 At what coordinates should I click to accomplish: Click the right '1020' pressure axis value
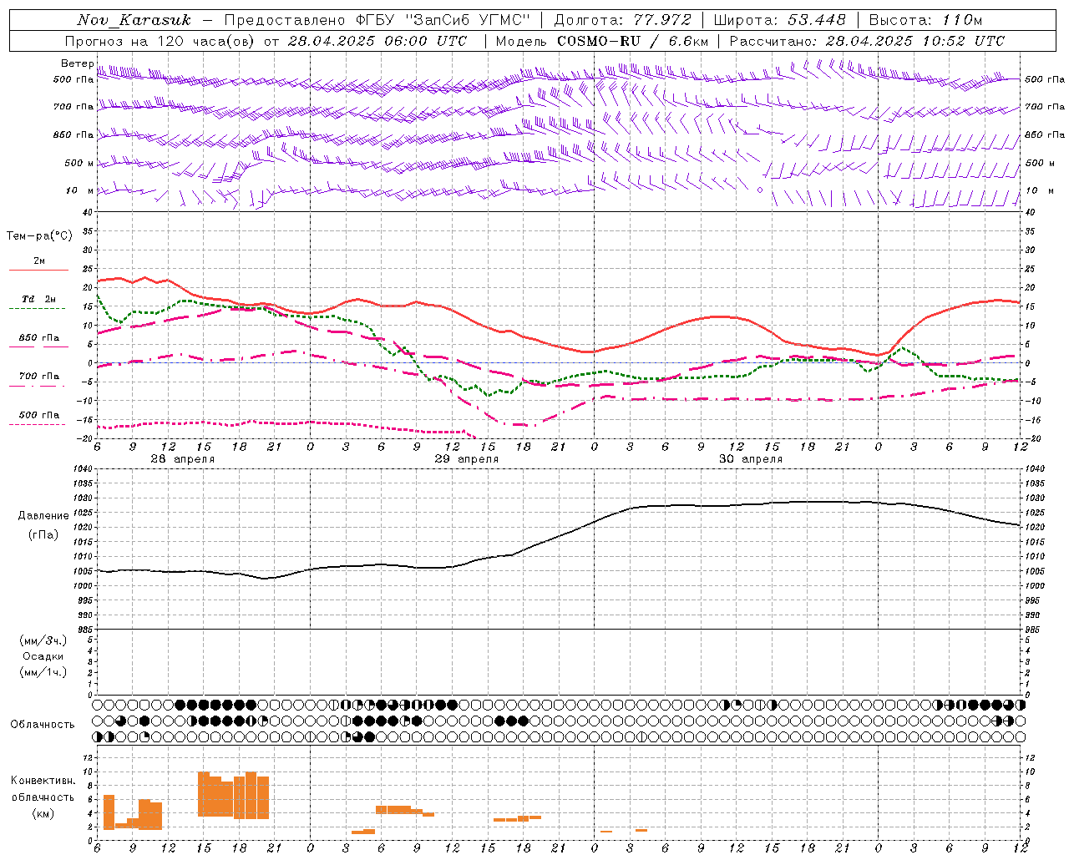click(x=1034, y=528)
